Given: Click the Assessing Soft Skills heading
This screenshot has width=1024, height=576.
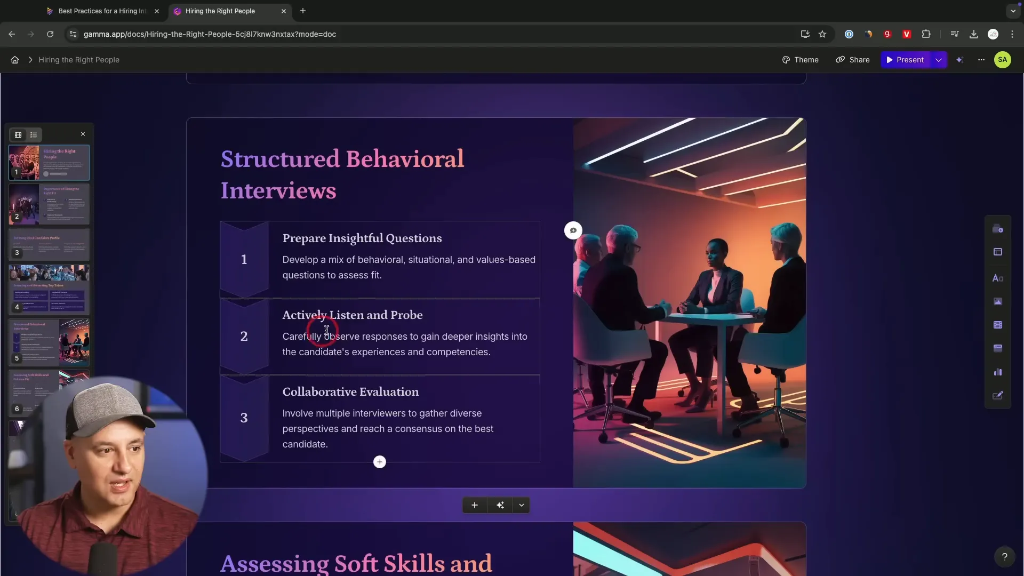Looking at the screenshot, I should [356, 563].
